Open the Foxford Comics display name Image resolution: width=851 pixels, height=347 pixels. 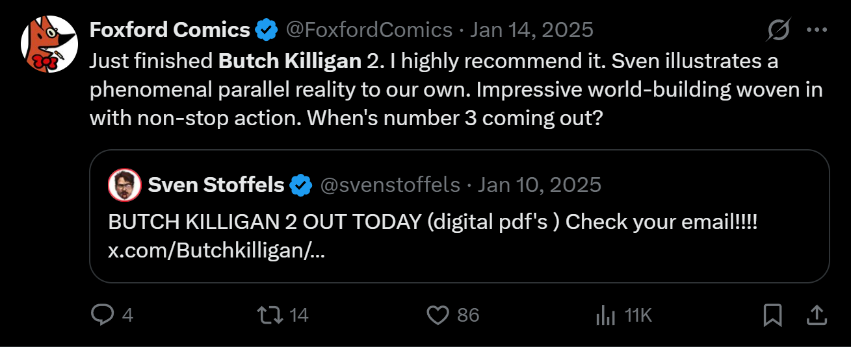[170, 30]
